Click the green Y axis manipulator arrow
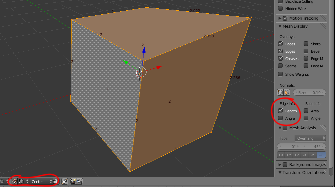Viewport: 335px width, 187px height. click(x=125, y=62)
